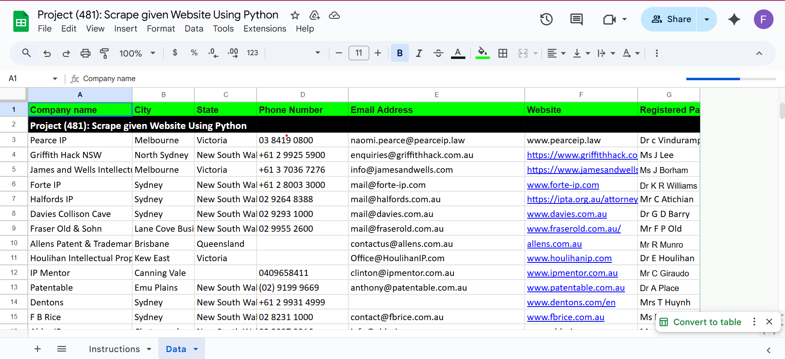Open the zoom 100% dropdown
The image size is (785, 359).
tap(137, 53)
